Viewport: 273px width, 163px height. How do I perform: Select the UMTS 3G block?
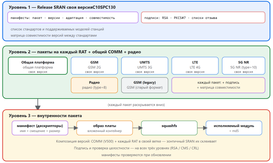point(145,66)
